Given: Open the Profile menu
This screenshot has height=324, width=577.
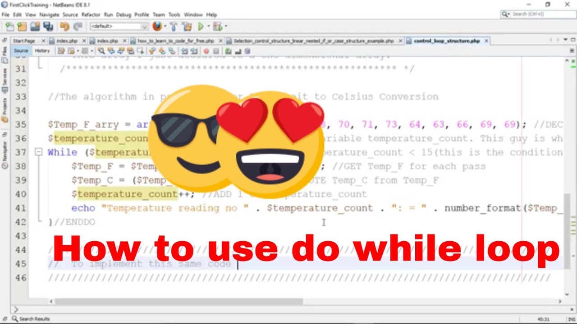Looking at the screenshot, I should 142,14.
